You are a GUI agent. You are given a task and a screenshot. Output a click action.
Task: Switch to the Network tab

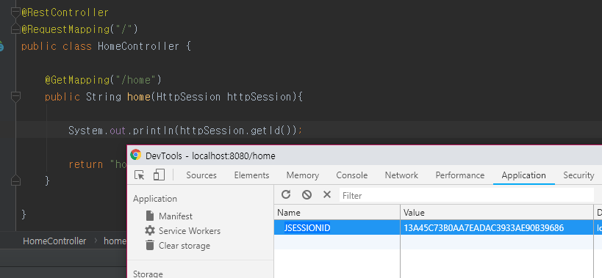pos(401,175)
